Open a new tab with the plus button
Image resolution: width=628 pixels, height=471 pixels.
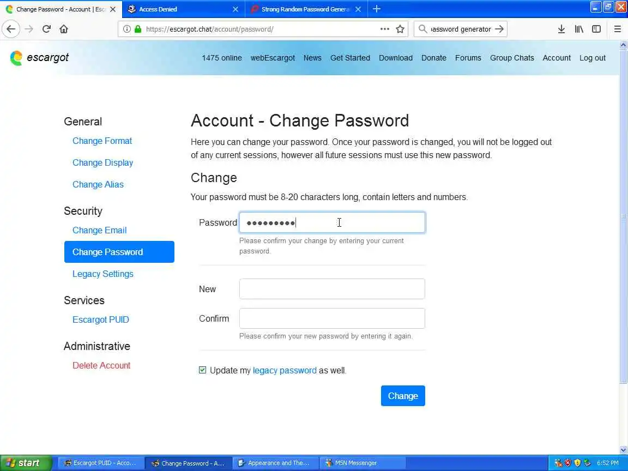[x=377, y=9]
